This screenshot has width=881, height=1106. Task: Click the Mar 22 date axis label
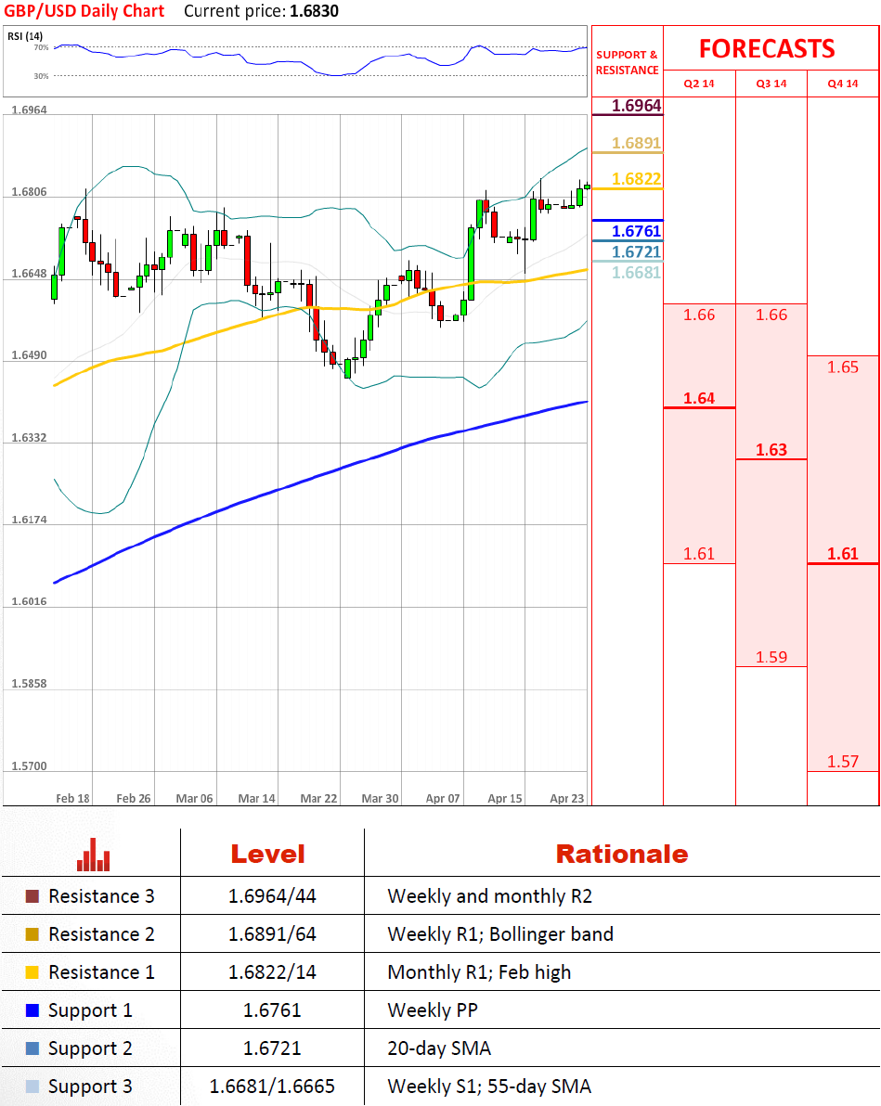click(318, 799)
